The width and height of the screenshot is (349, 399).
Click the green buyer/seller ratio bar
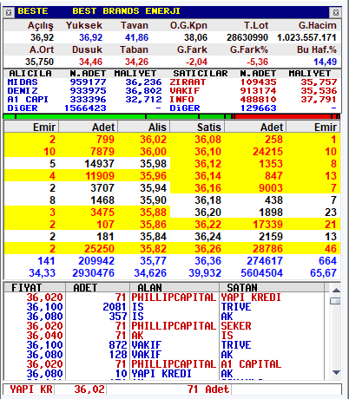(117, 116)
